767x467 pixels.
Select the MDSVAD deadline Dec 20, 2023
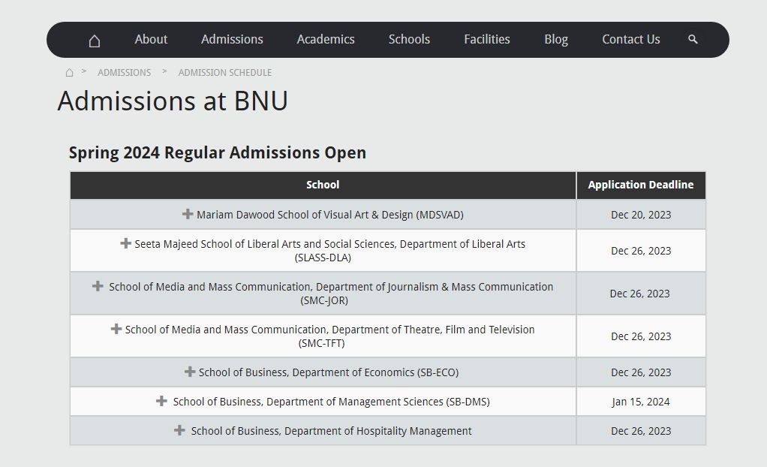[x=641, y=215]
